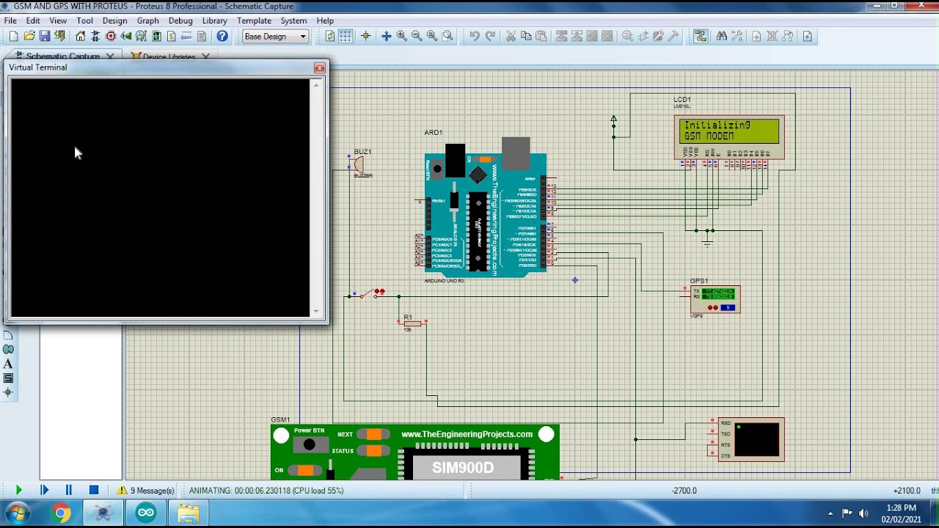Click the Zoom Out magnifier icon
The width and height of the screenshot is (939, 528).
pos(417,36)
